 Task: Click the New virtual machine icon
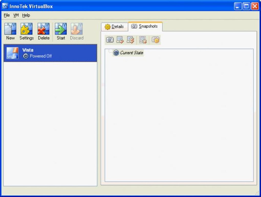pyautogui.click(x=10, y=29)
